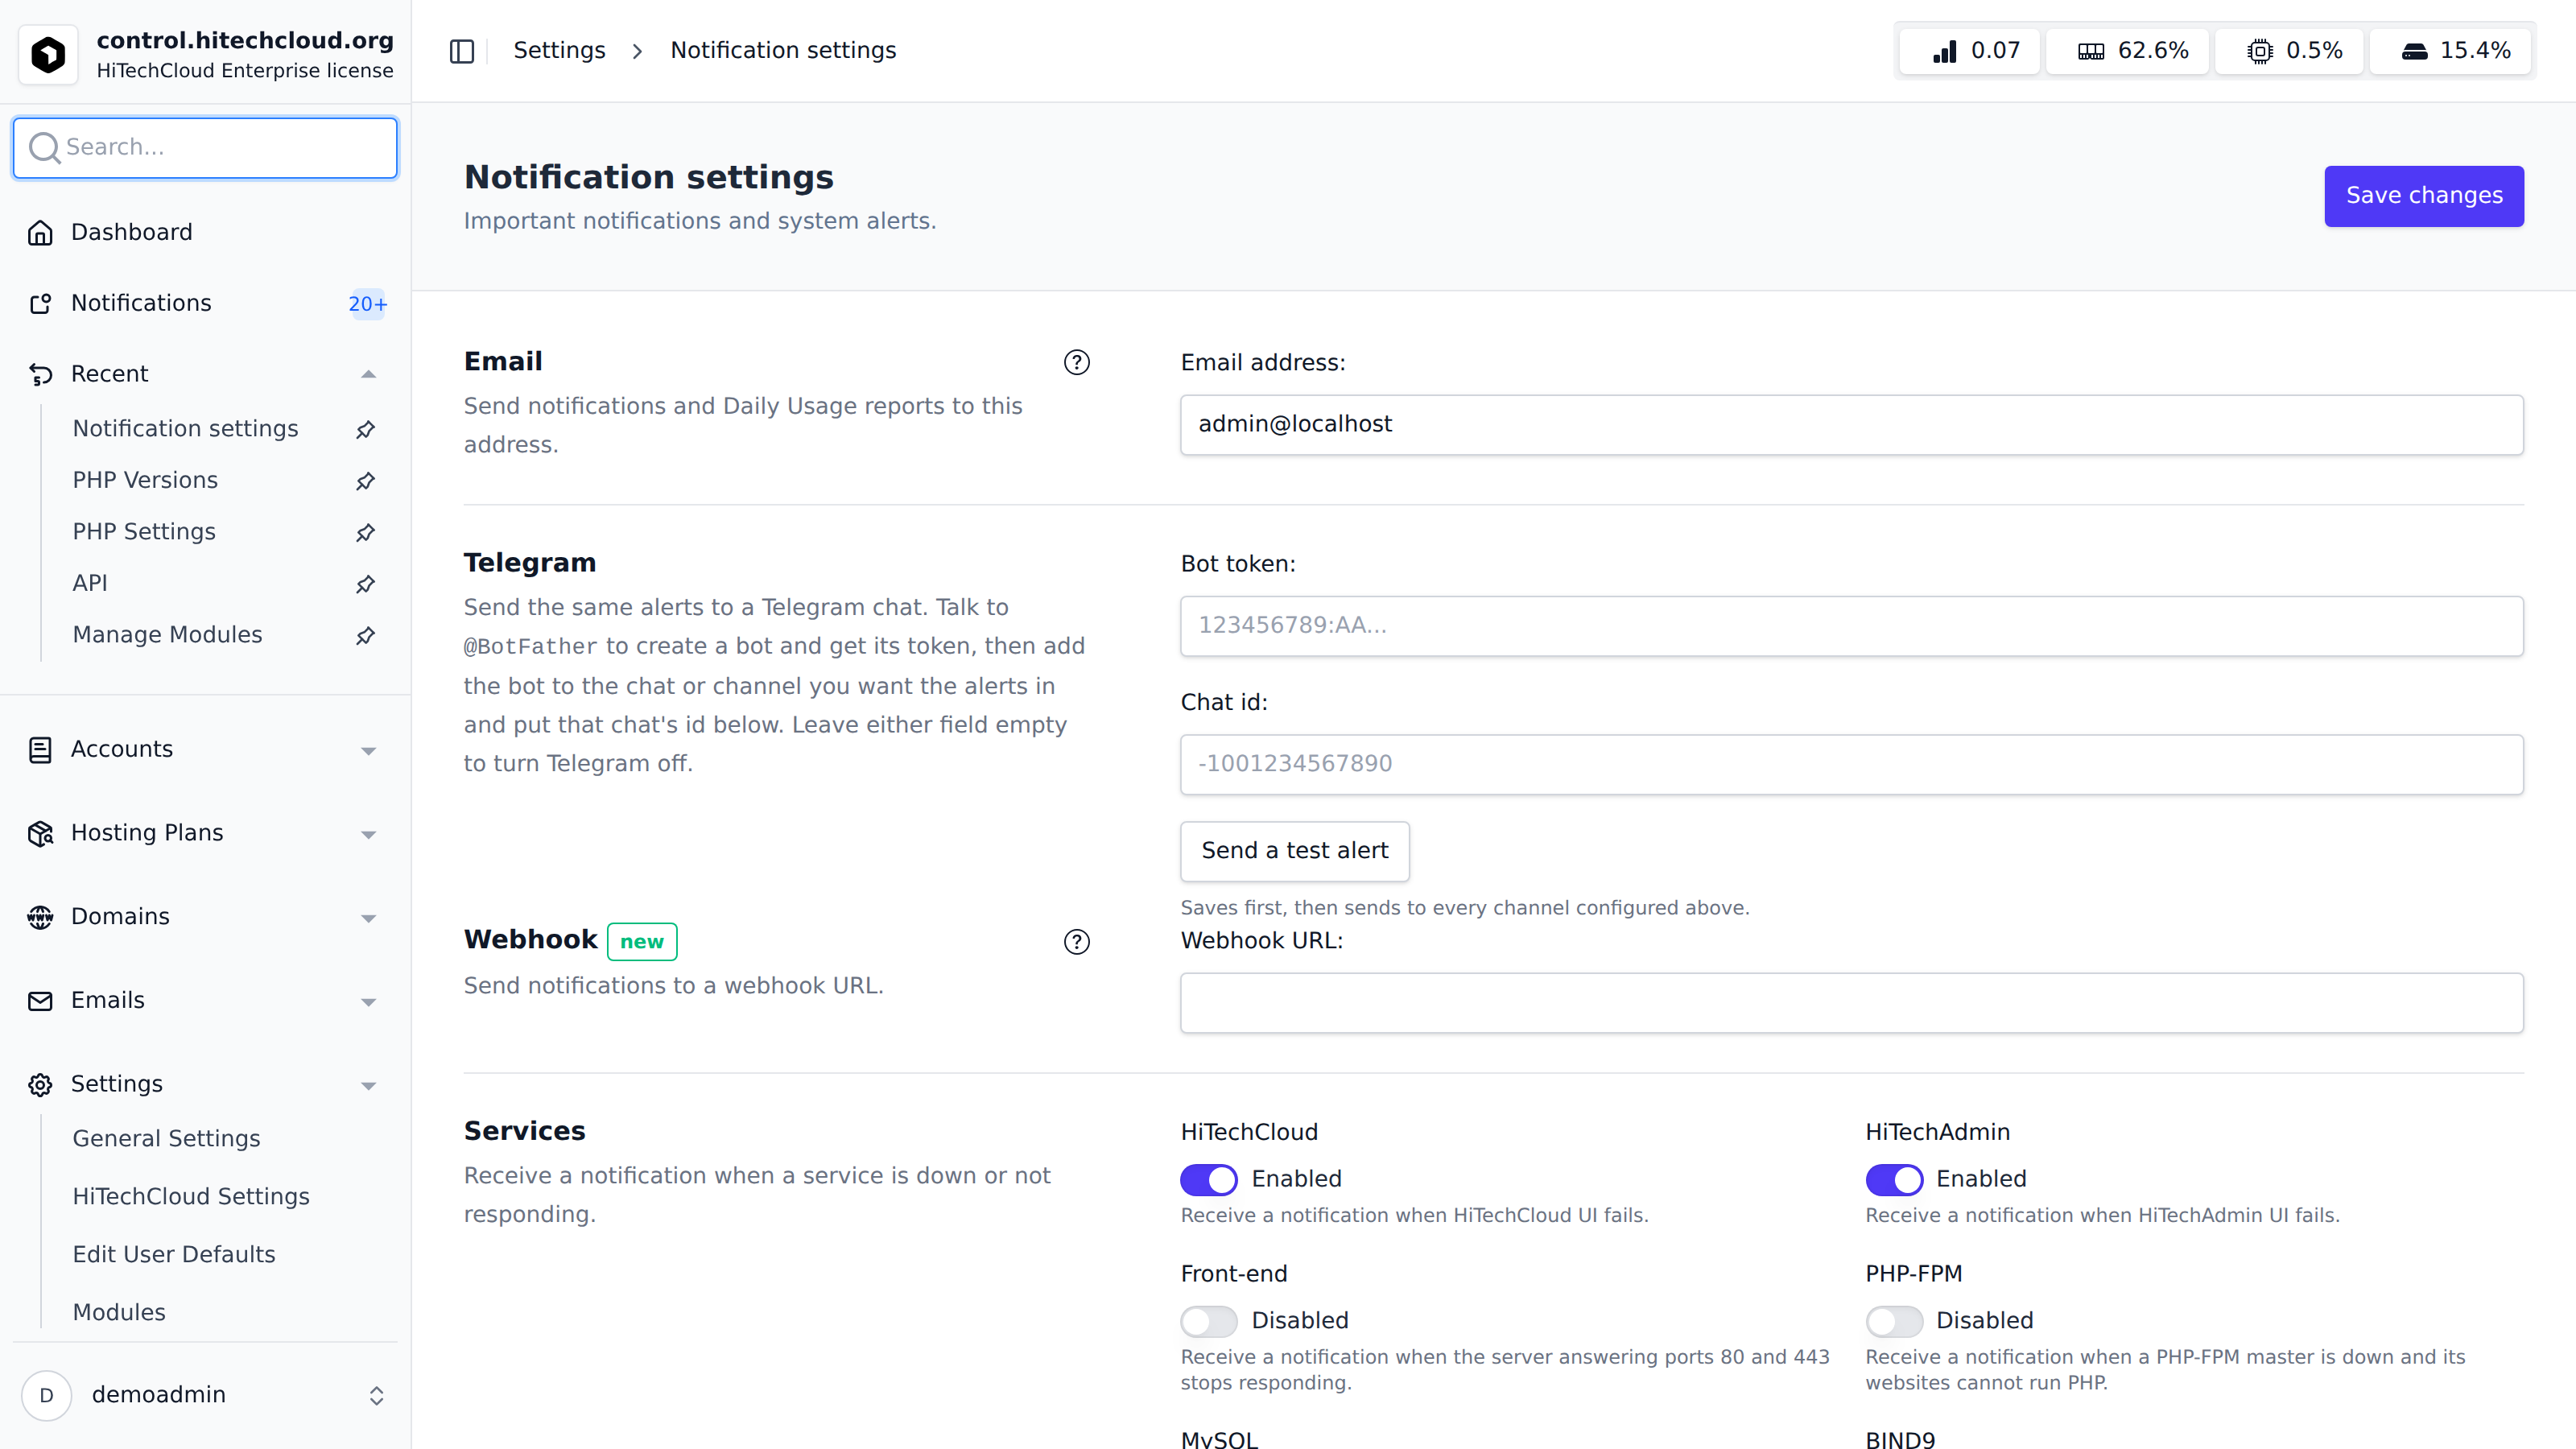
Task: Click the Telegram Chat id field
Action: click(1851, 765)
